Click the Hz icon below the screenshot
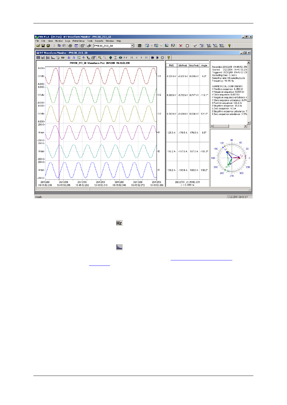Screen dimensions: 287x405 click(x=119, y=223)
